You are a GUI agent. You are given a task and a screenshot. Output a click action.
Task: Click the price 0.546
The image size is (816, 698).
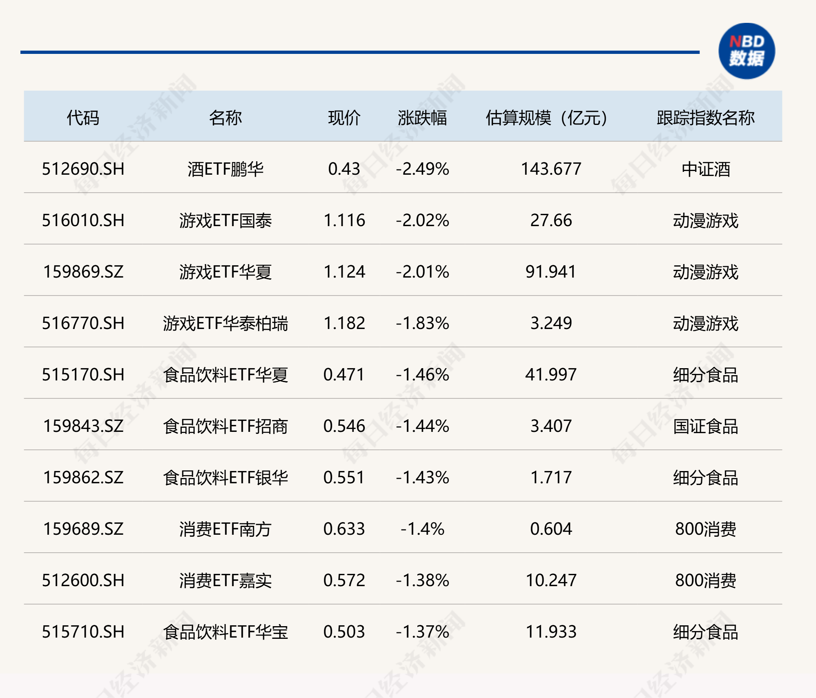pos(344,426)
